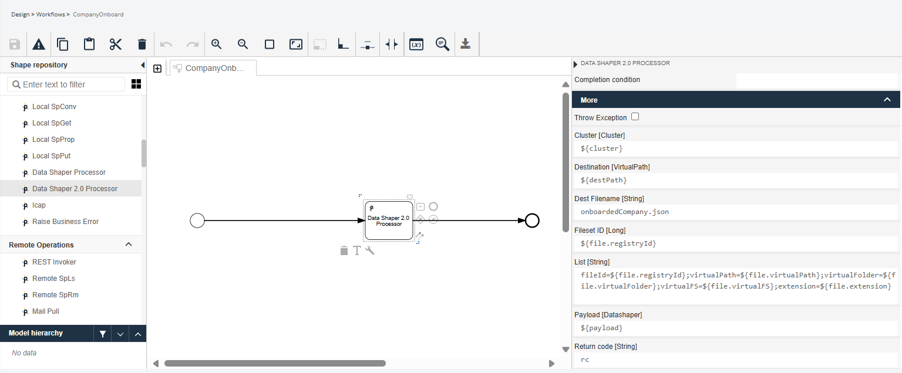Toggle the Model hierarchy filter icon
This screenshot has height=373, width=902.
[x=103, y=334]
